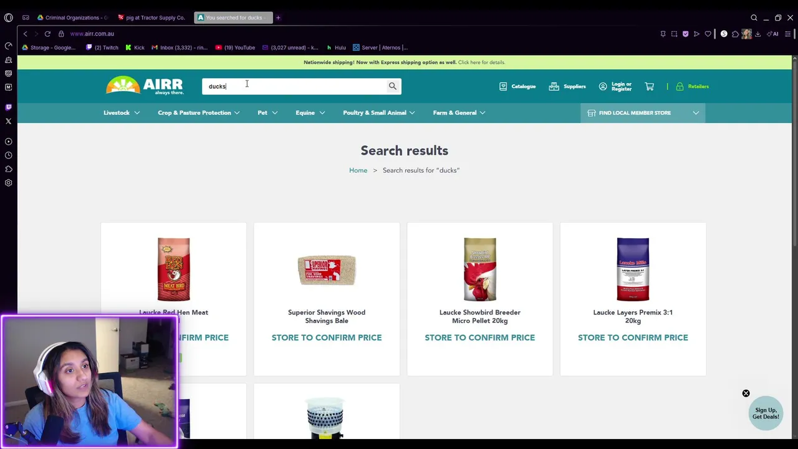Expand Poultry & Small Animal menu

point(379,113)
